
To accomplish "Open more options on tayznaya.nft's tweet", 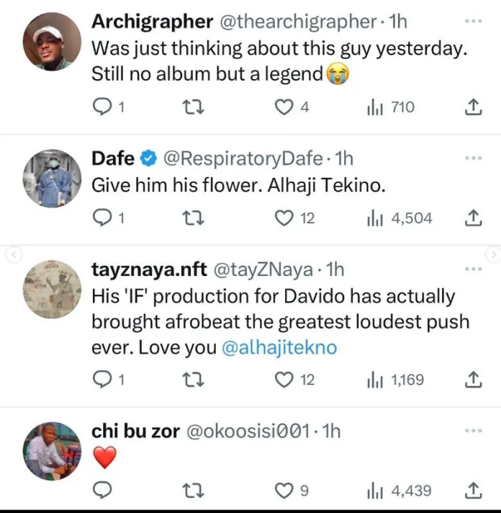I will [472, 269].
